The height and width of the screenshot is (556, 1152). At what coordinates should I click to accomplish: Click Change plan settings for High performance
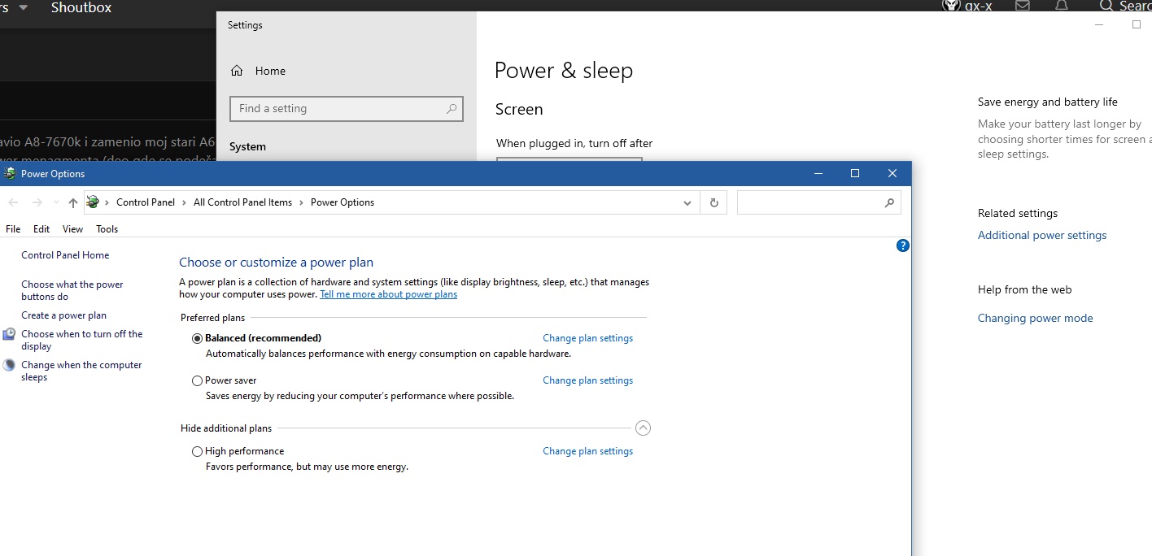[587, 451]
